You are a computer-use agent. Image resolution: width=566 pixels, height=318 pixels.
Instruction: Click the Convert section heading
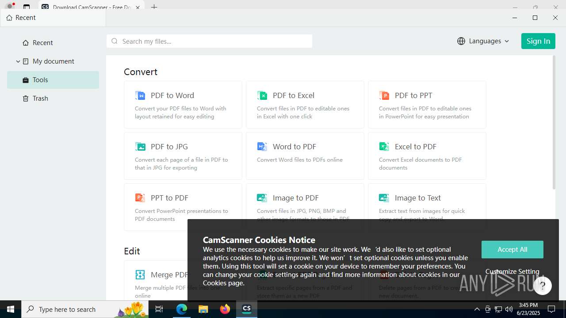coord(141,72)
